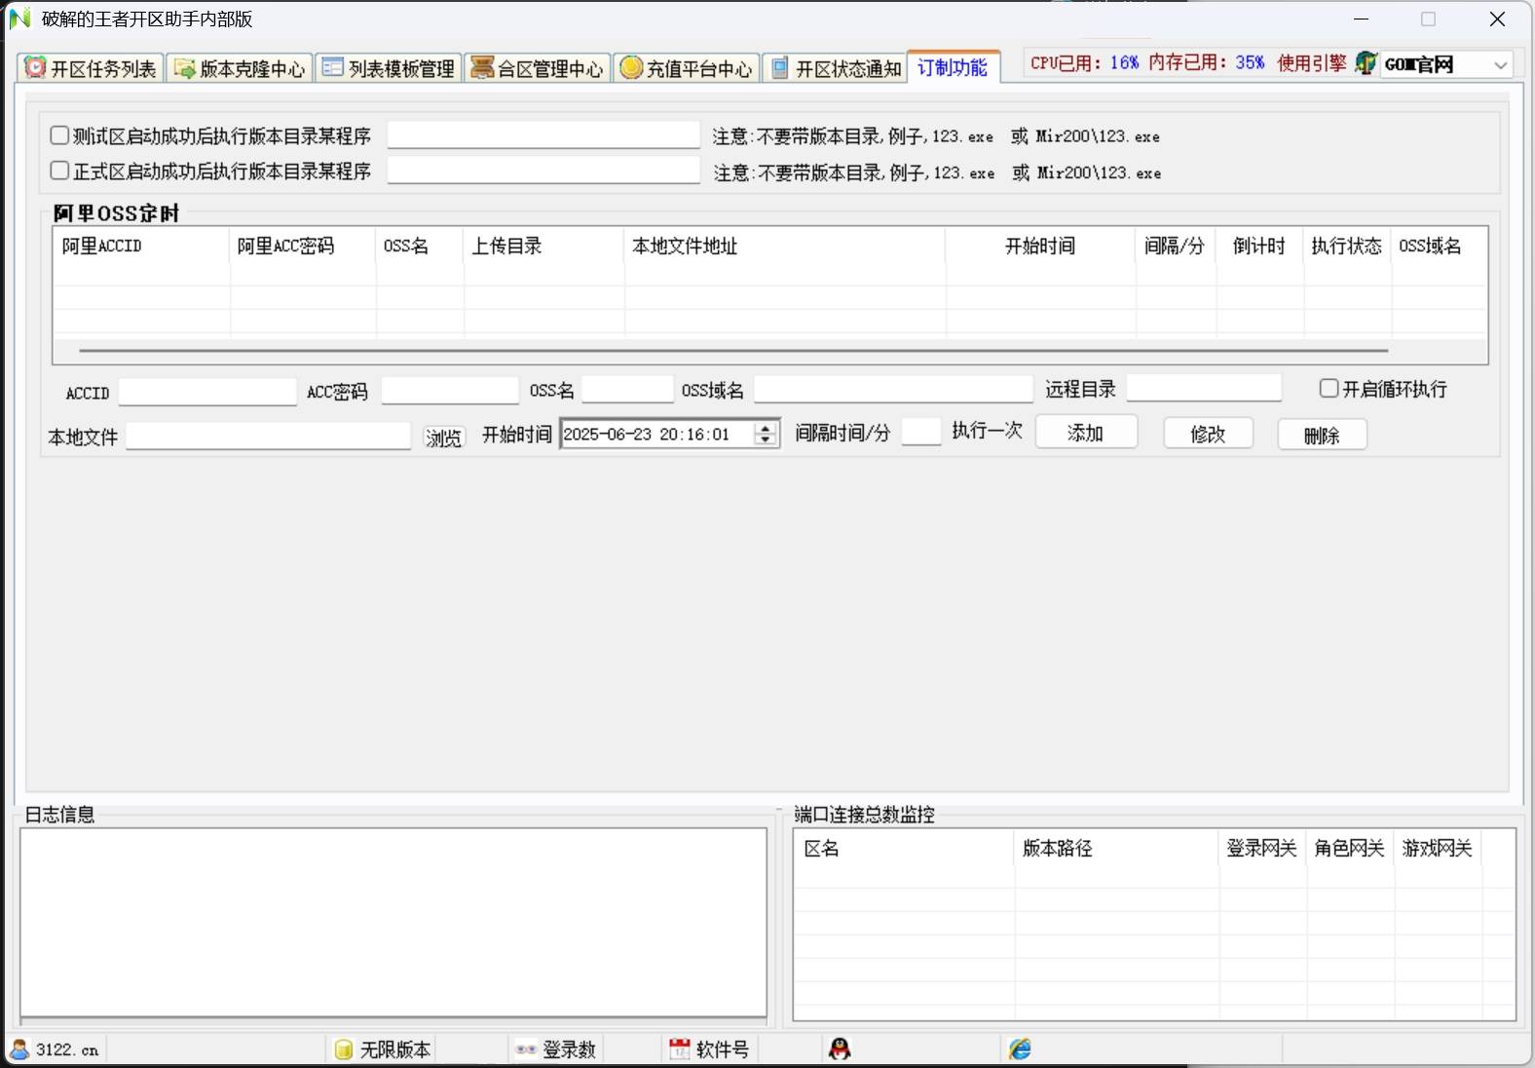Click the 远程目录 input field
The width and height of the screenshot is (1535, 1068).
(1204, 388)
